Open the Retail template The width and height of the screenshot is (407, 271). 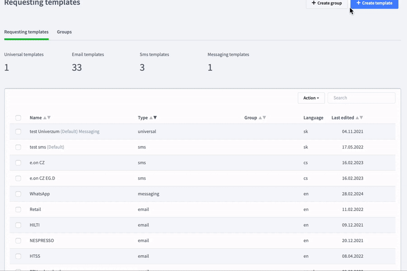35,209
